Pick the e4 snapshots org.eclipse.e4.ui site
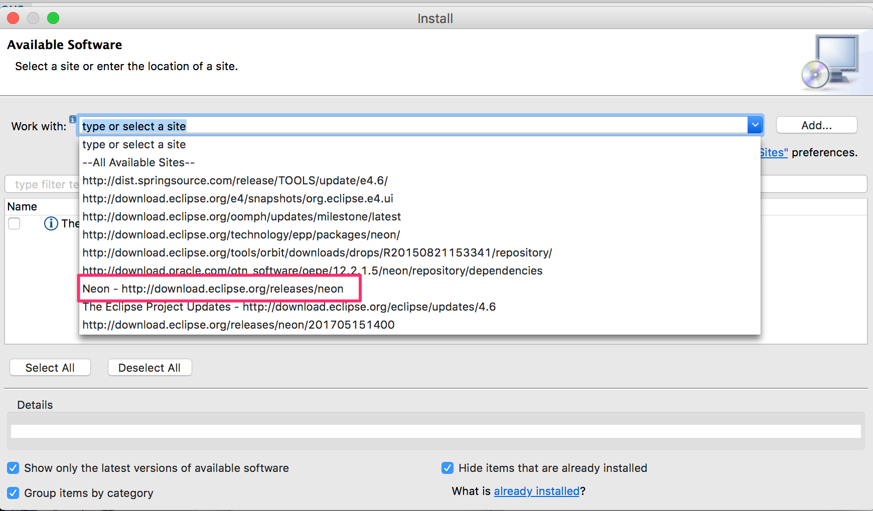873x511 pixels. tap(419, 198)
